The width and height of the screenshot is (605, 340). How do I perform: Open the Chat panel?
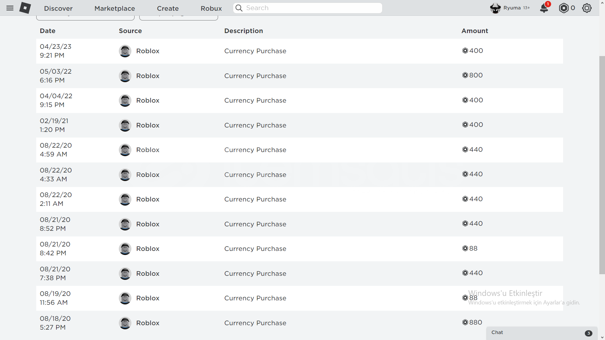pos(542,333)
